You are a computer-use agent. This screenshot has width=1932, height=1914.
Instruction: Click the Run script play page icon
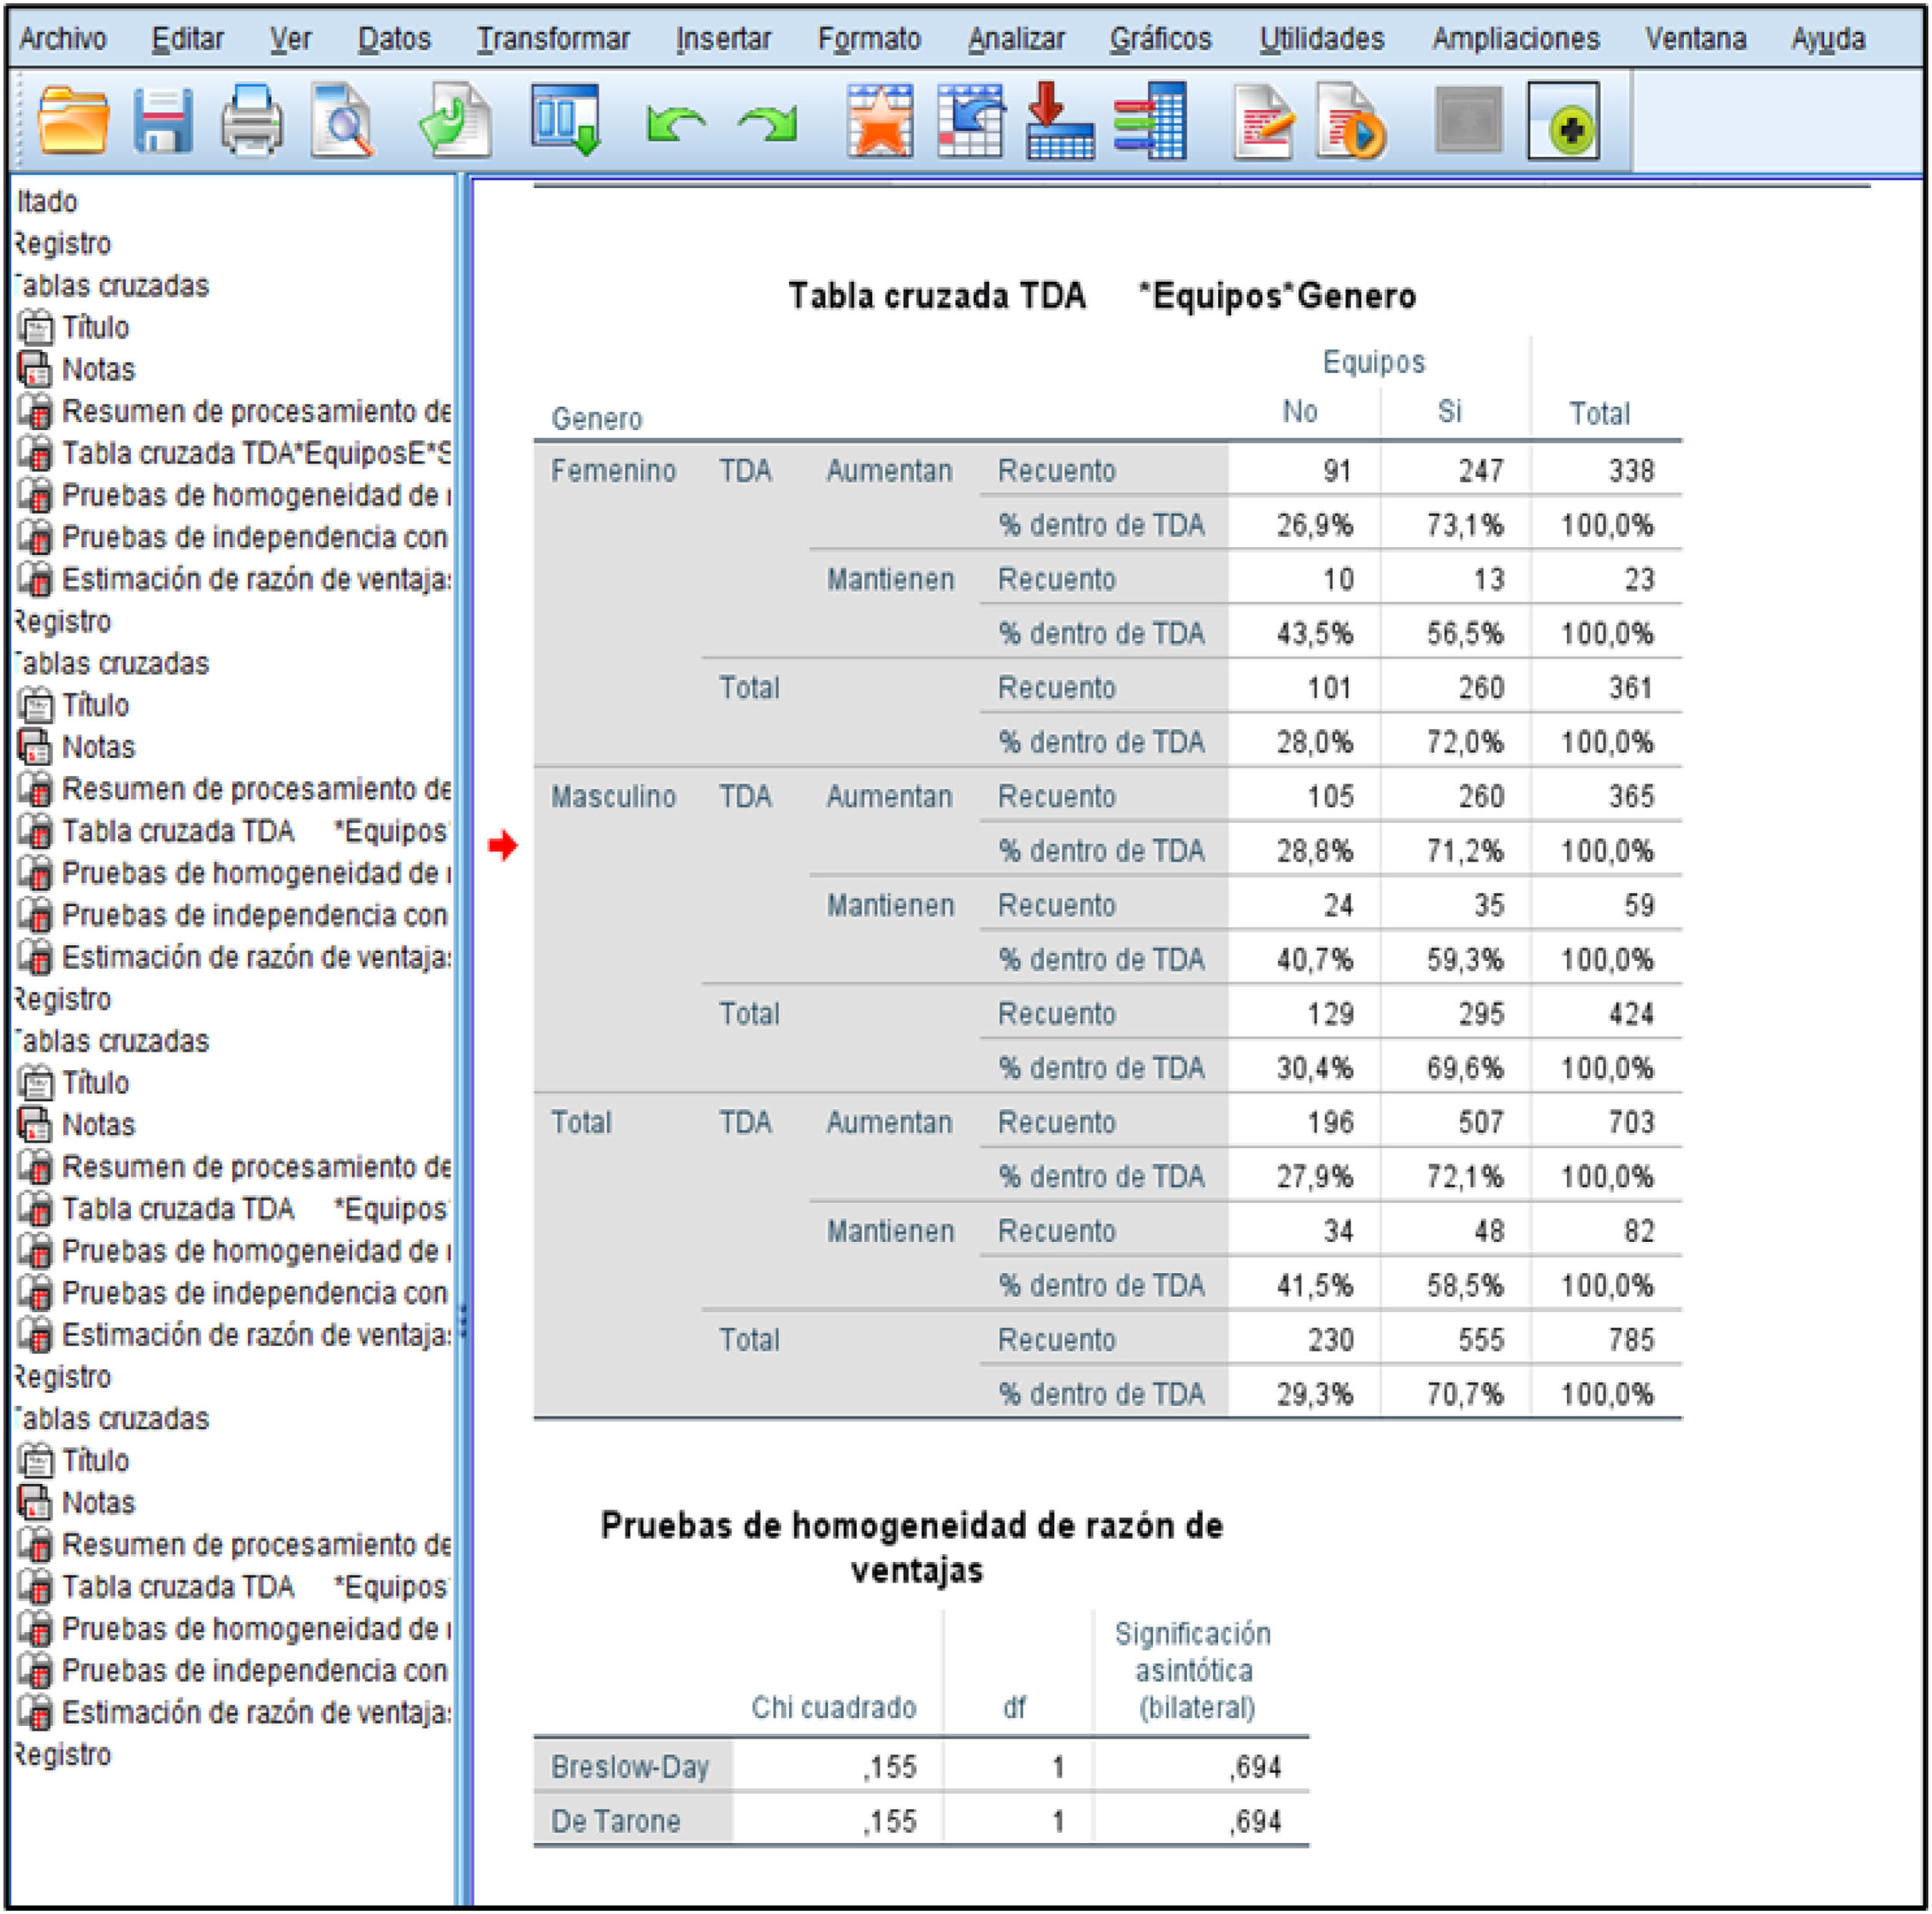click(1351, 121)
